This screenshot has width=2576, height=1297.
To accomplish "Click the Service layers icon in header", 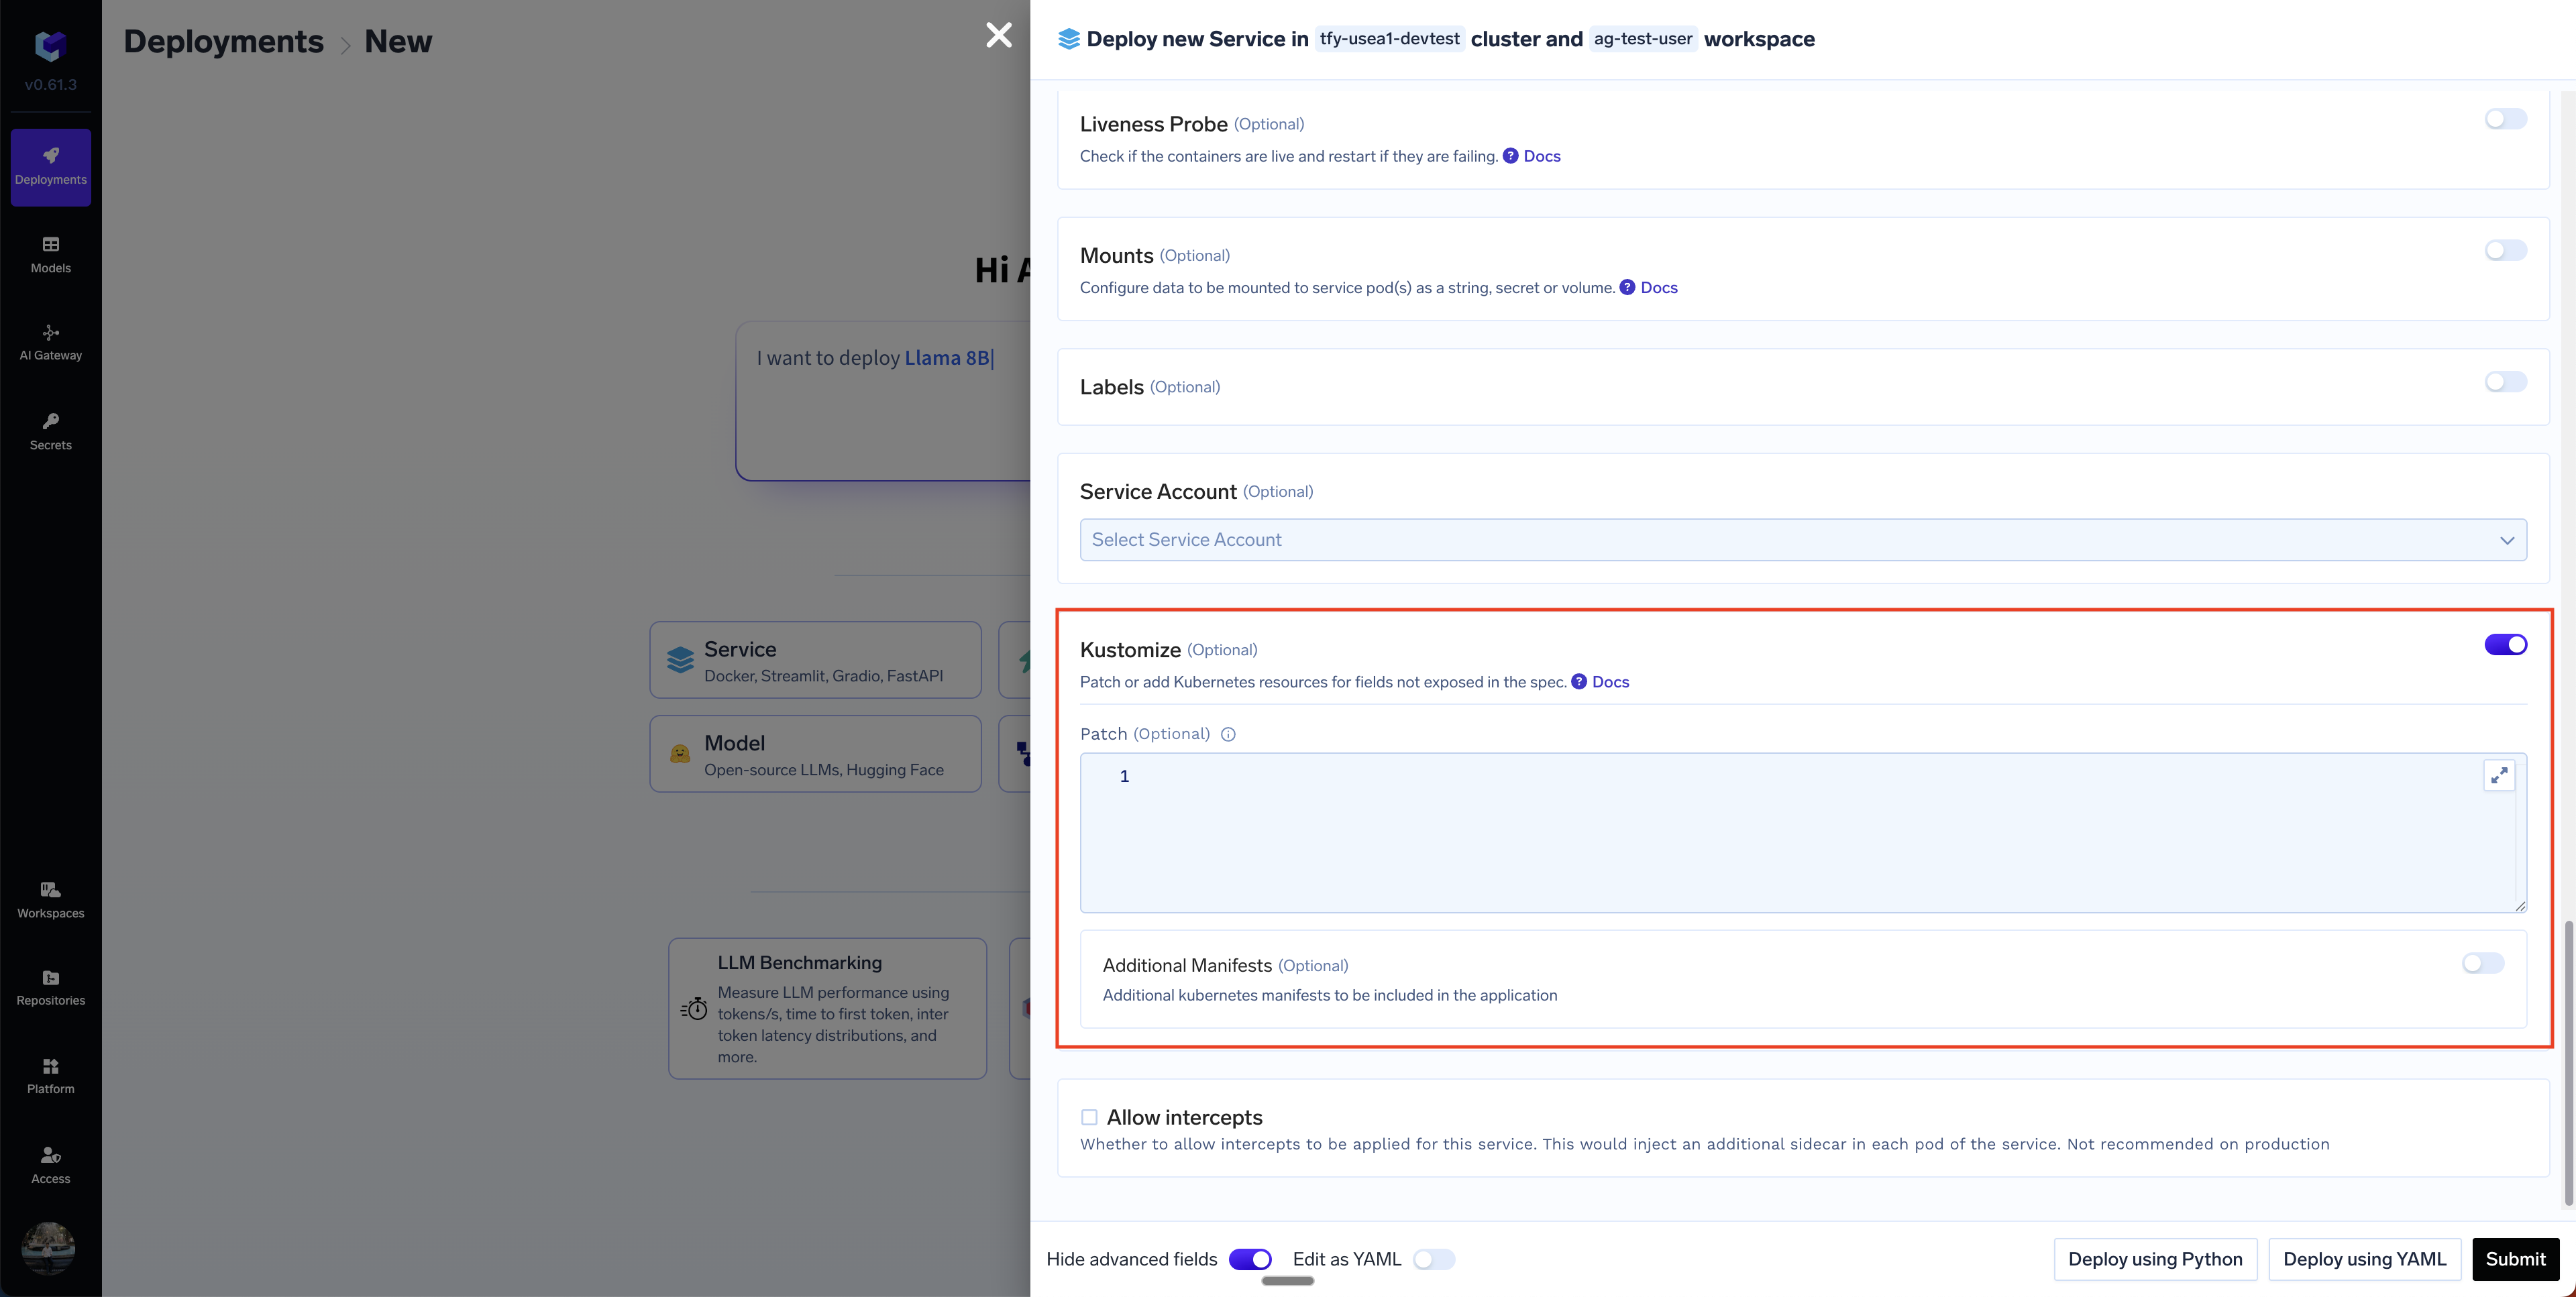I will click(x=1068, y=39).
